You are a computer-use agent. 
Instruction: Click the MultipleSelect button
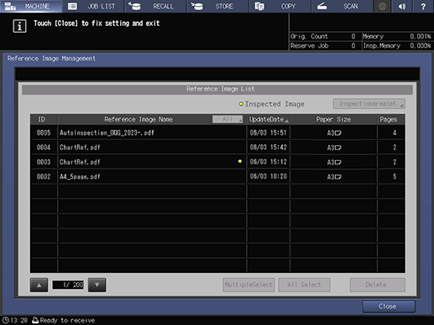point(248,285)
